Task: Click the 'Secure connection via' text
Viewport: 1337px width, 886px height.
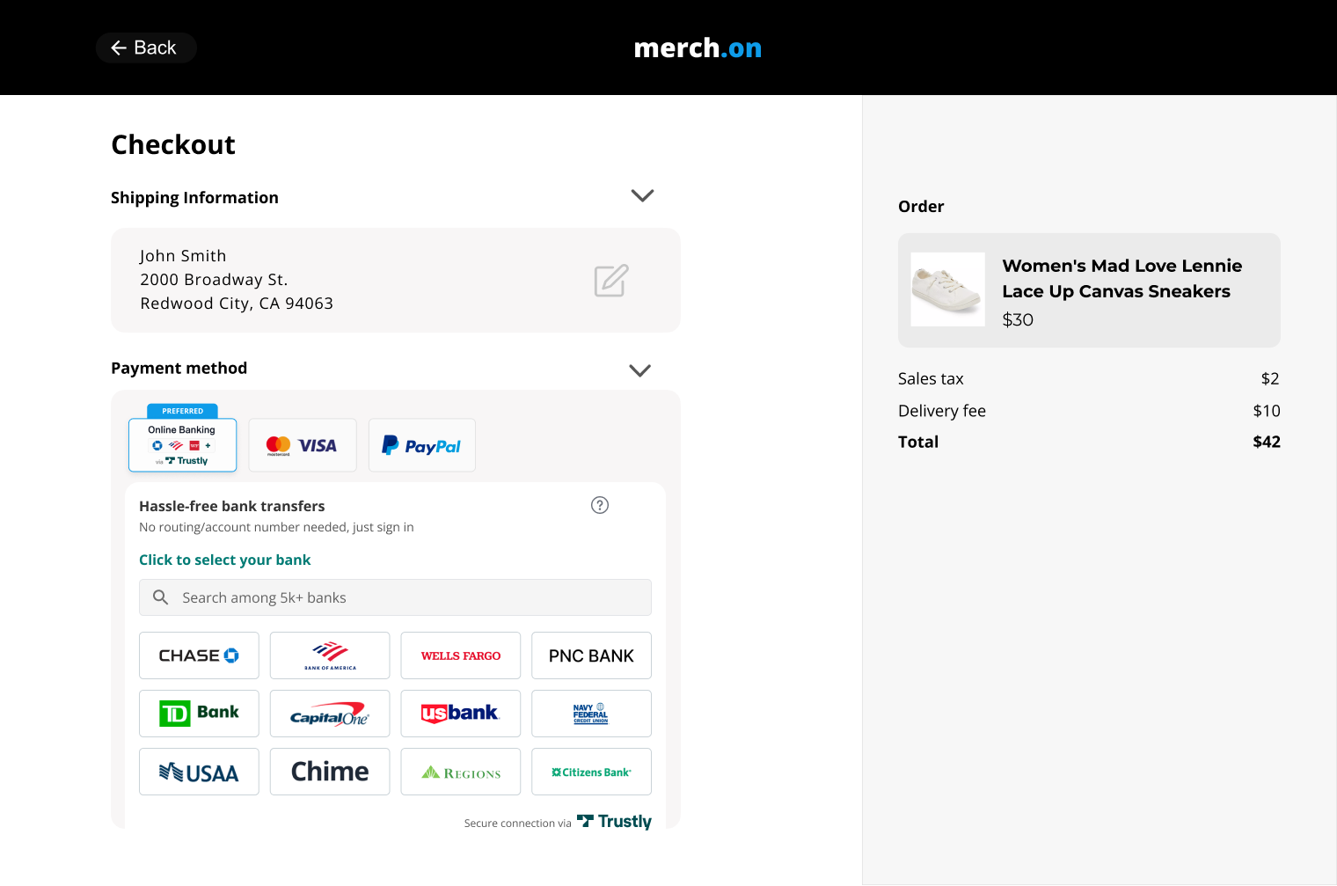Action: click(517, 824)
